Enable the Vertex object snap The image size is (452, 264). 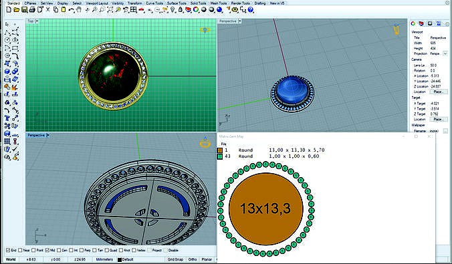(x=134, y=250)
